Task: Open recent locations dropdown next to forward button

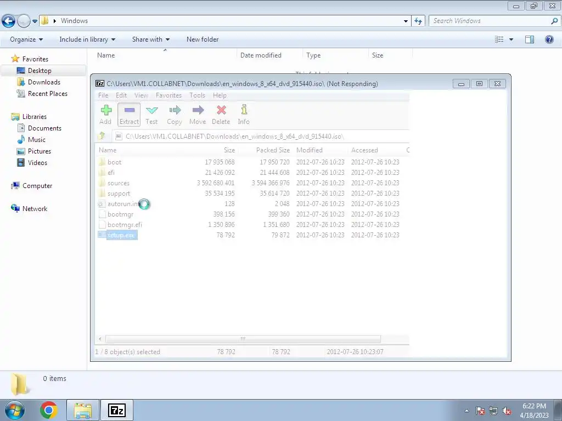Action: click(35, 21)
